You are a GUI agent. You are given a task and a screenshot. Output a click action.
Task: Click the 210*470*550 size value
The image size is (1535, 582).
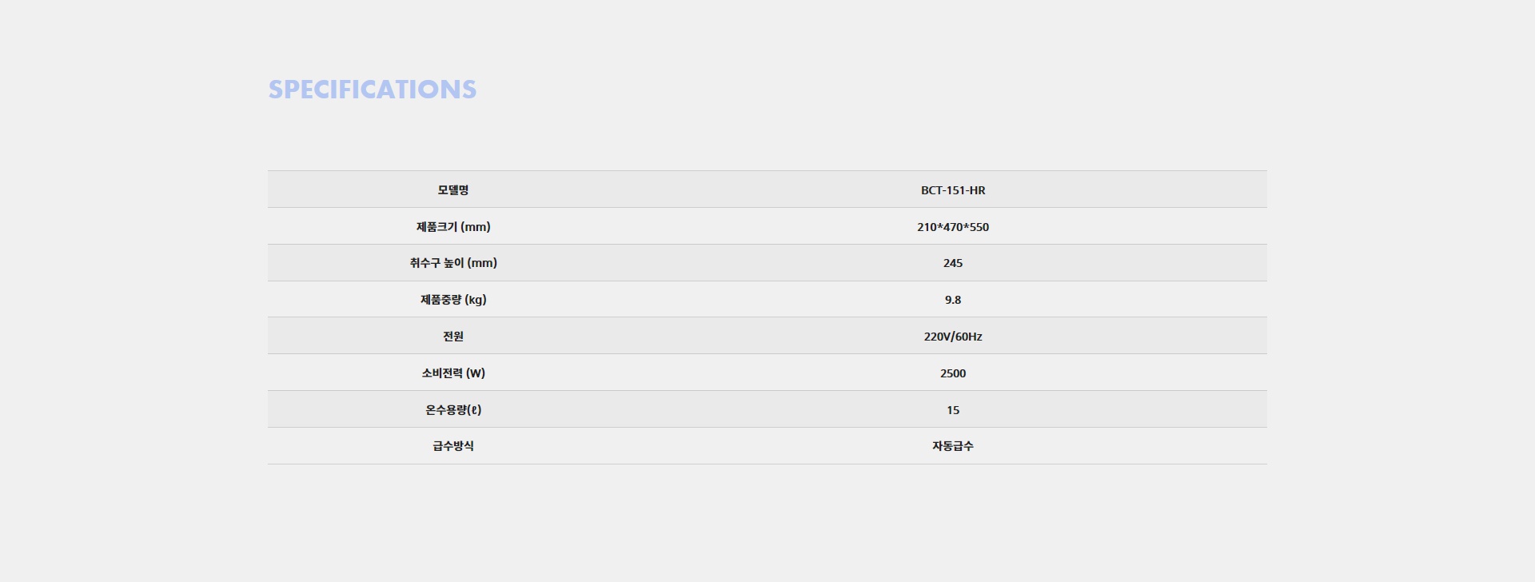click(x=952, y=227)
